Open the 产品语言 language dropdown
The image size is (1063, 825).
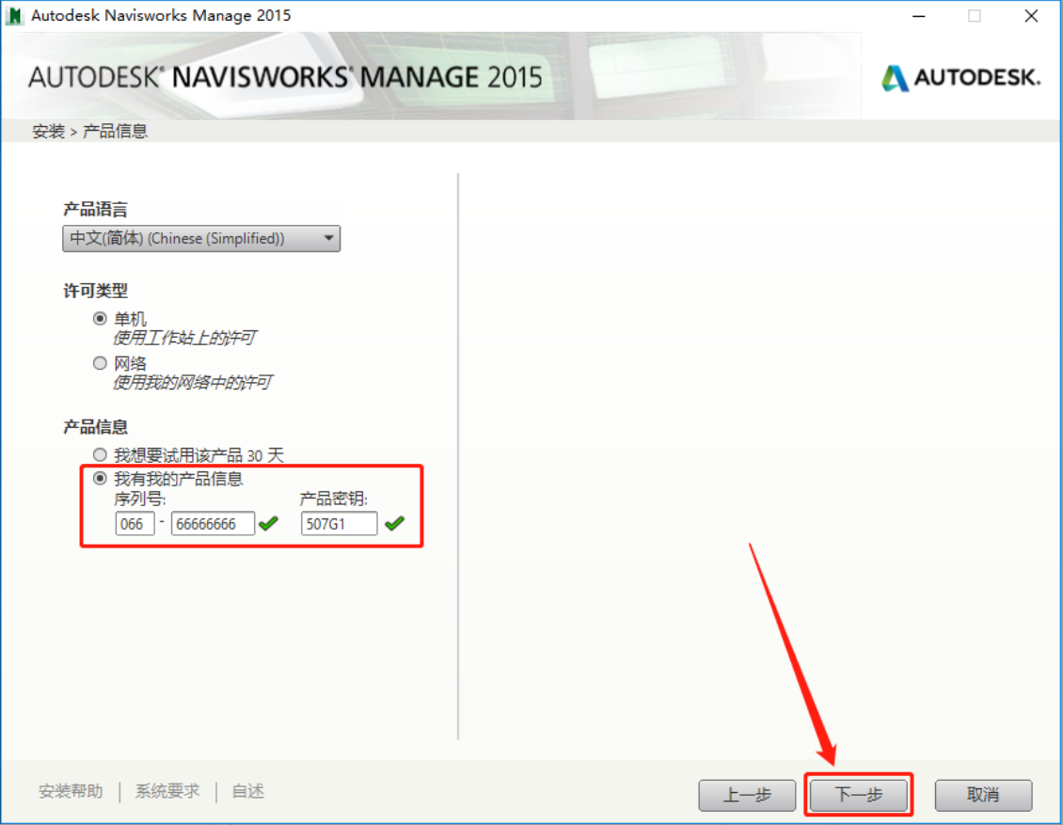(x=201, y=239)
